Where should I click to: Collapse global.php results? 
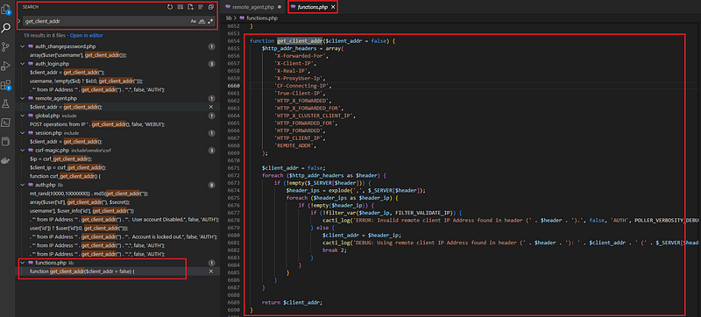click(x=23, y=116)
